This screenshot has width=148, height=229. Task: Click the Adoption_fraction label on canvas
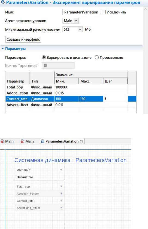pyautogui.click(x=28, y=194)
